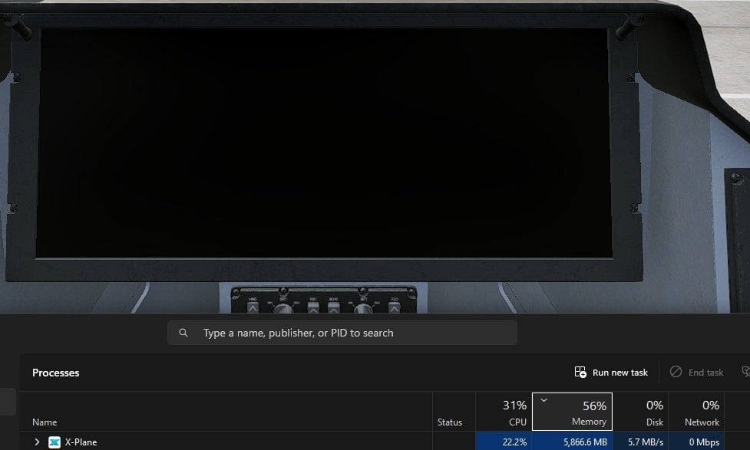Click the search magnifier icon in Task Manager
This screenshot has width=750, height=450.
[183, 333]
